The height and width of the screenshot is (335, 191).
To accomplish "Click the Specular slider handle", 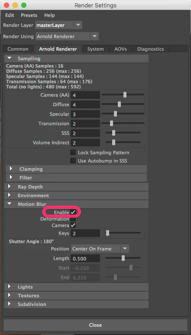I will point(115,114).
